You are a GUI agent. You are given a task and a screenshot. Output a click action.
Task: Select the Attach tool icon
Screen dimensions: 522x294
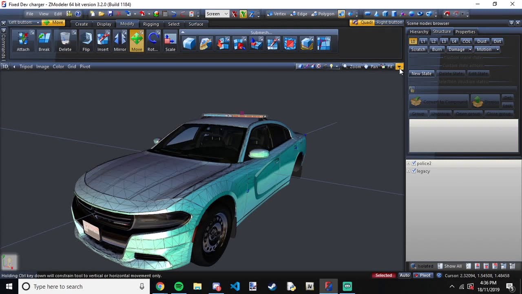pos(23,42)
